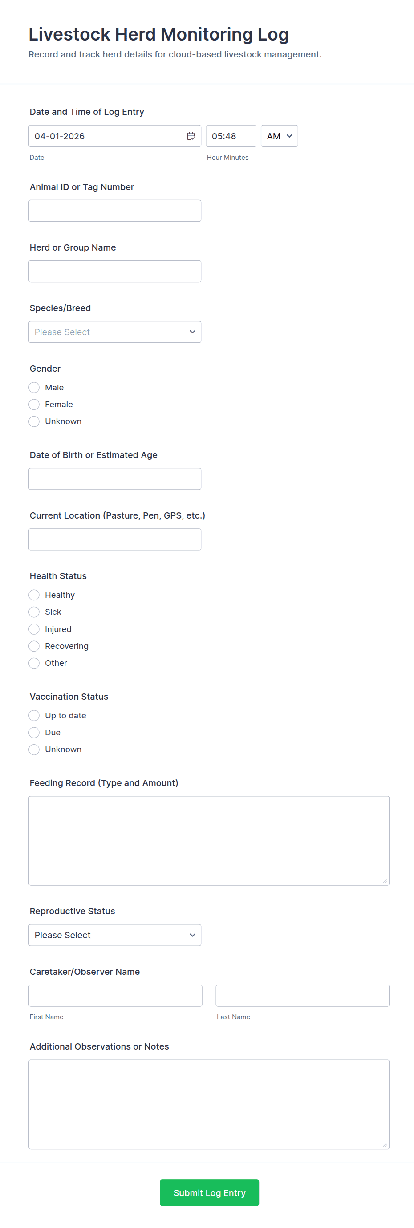Select Up to date vaccination status
Viewport: 414px width, 1228px height.
(x=34, y=716)
